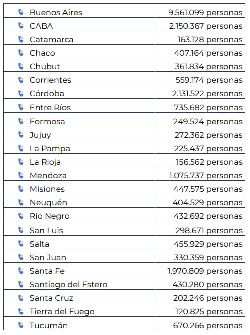250x335 pixels.
Task: Click the phone icon beside Buenos Aires
Action: point(21,12)
